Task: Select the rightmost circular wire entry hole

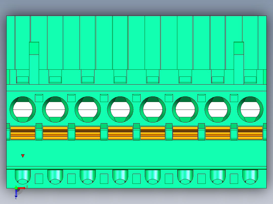Action: point(250,110)
